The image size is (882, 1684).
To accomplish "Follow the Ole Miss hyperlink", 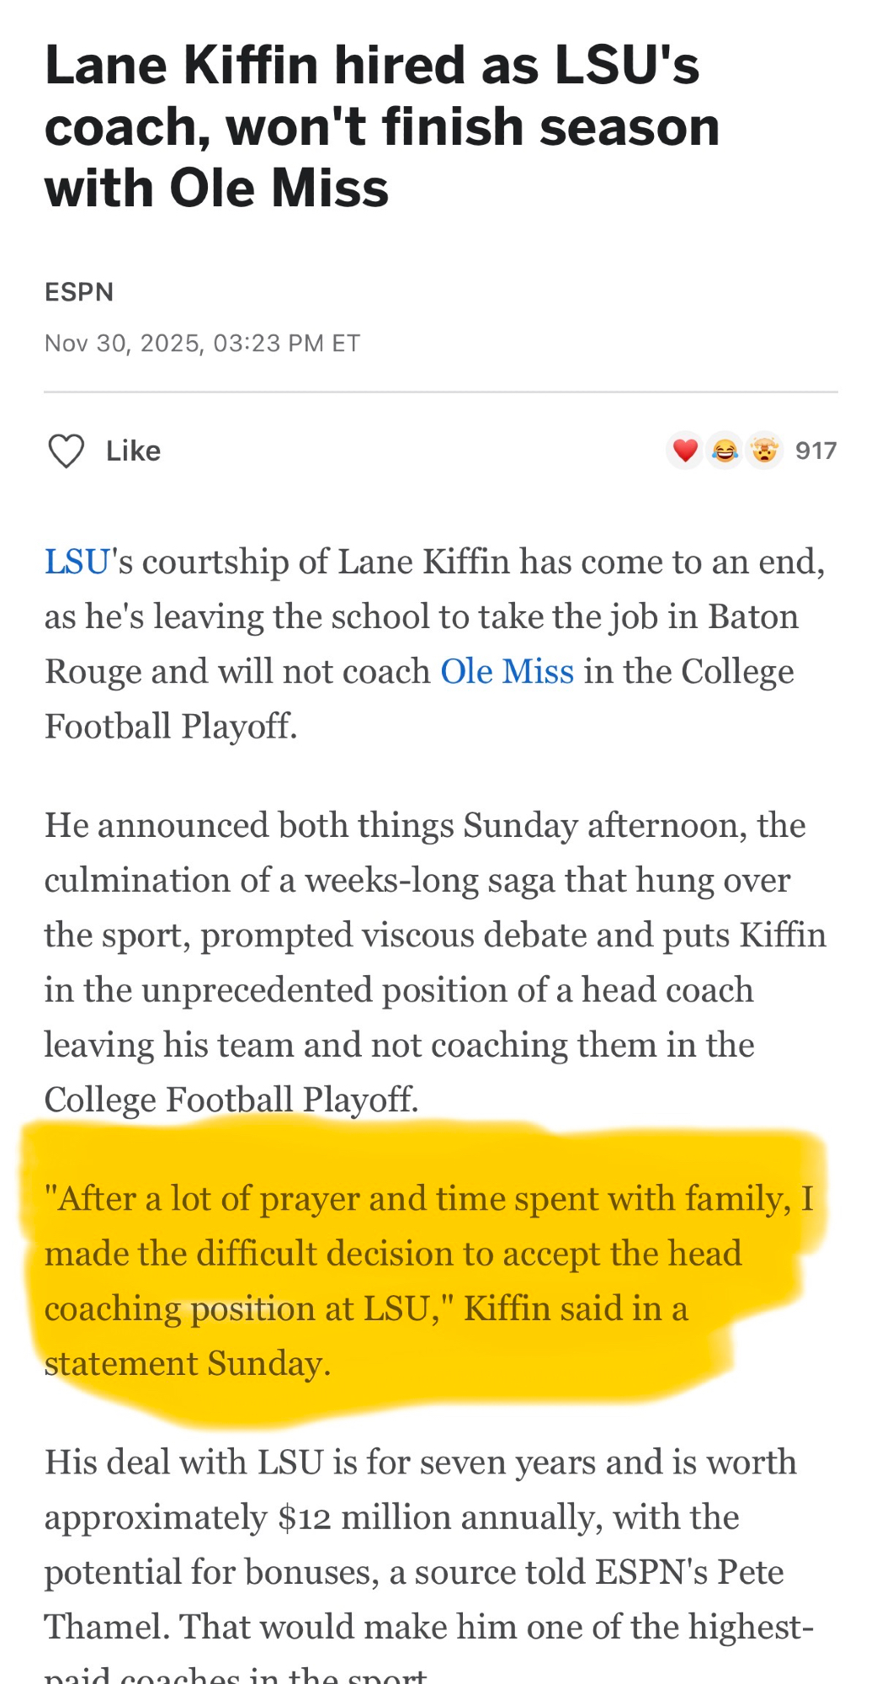I will (x=507, y=672).
